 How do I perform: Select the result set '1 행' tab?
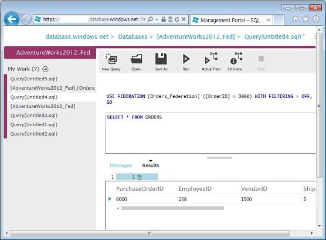137,177
